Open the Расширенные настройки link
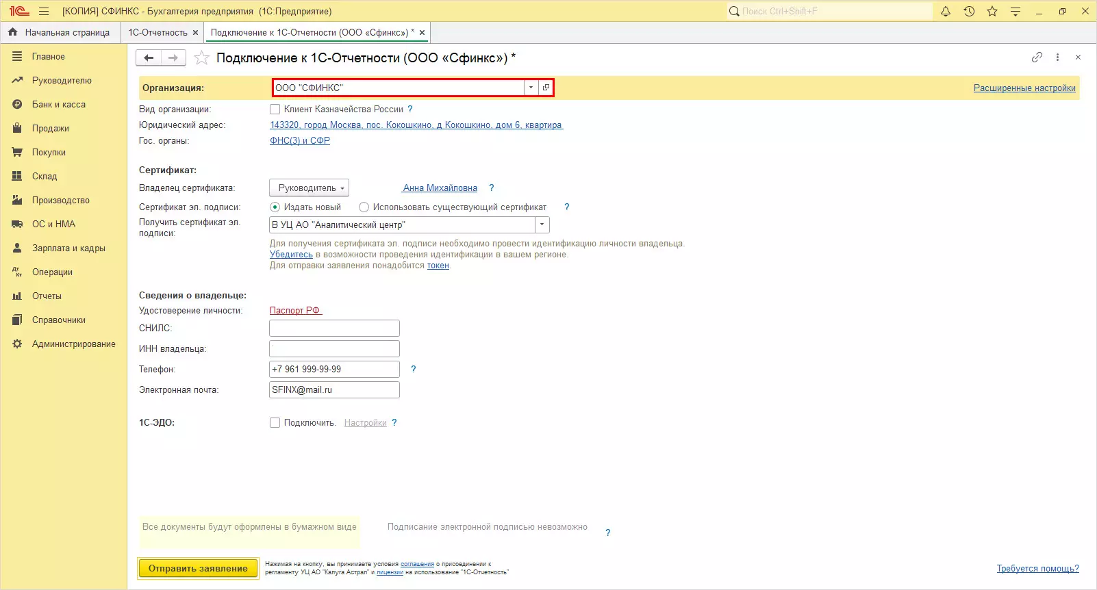 (1024, 88)
